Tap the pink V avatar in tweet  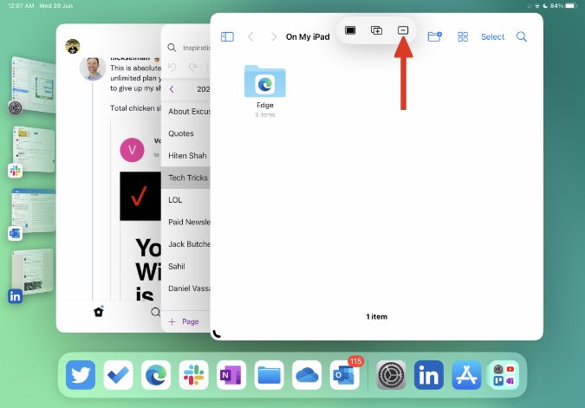coord(132,150)
